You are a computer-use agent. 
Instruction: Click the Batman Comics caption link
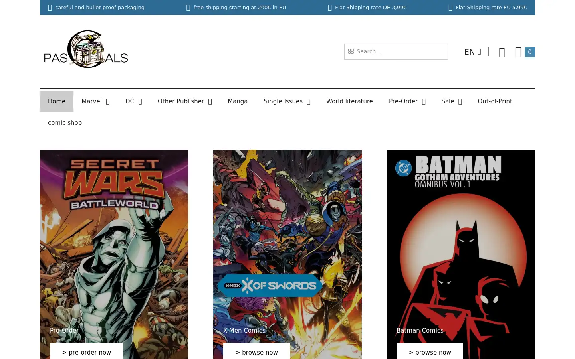[x=420, y=330]
